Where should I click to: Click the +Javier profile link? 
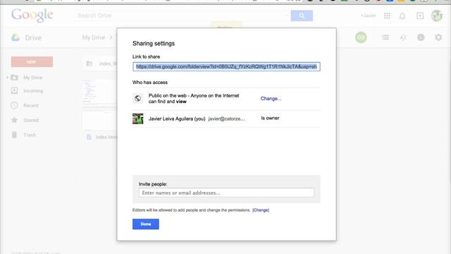(x=369, y=16)
